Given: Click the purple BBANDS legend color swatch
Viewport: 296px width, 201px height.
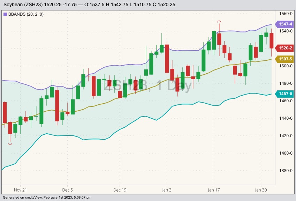Looking at the screenshot, I should 5,14.
